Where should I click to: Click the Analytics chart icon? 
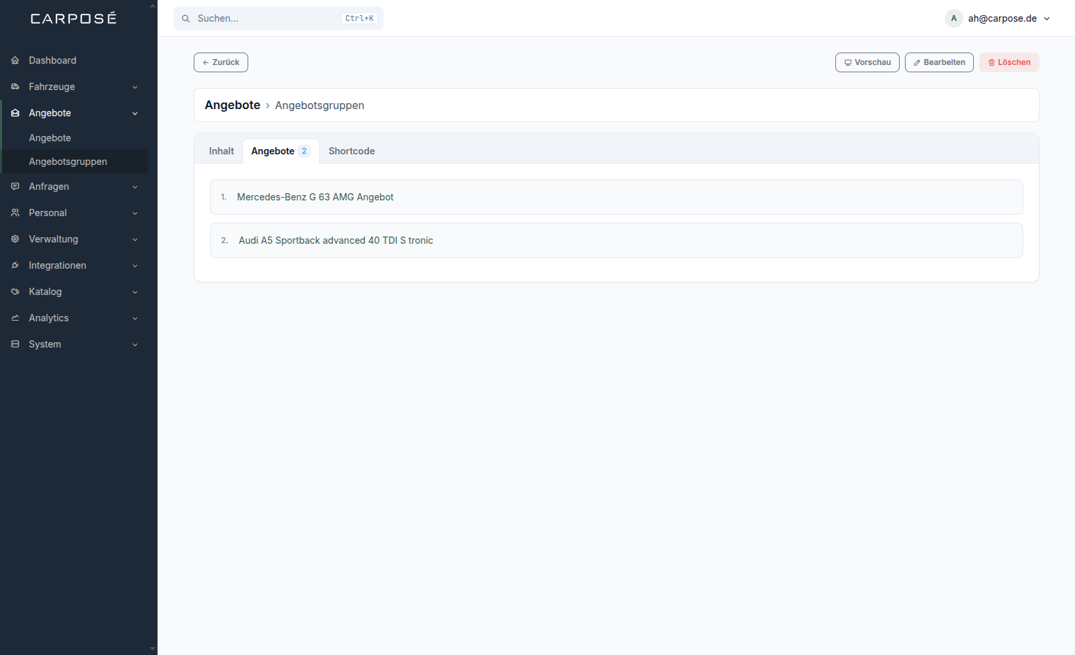(x=15, y=318)
